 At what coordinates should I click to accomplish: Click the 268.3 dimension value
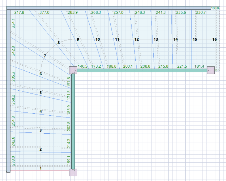click(96, 12)
